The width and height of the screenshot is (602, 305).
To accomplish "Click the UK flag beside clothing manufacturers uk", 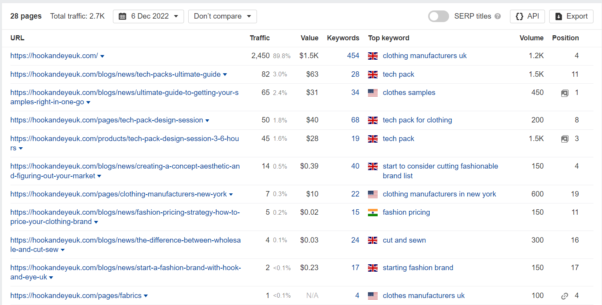I will coord(373,56).
